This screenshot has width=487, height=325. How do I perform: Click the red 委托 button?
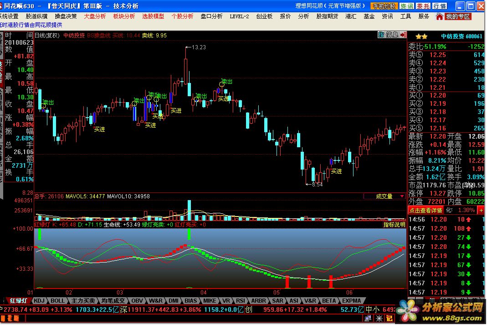click(423, 6)
